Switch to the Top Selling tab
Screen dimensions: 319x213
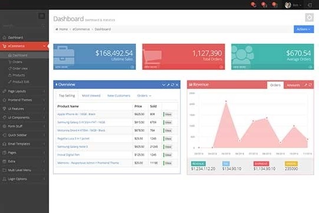(x=67, y=96)
